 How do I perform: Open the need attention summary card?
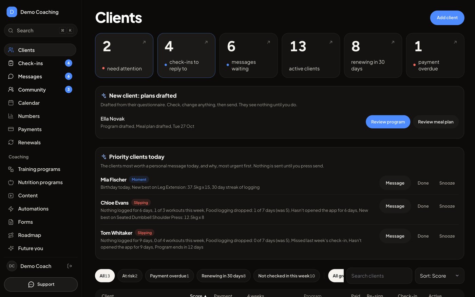(x=124, y=55)
